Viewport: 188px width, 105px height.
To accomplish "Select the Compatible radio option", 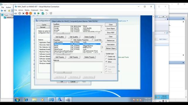I will (x=106, y=67).
